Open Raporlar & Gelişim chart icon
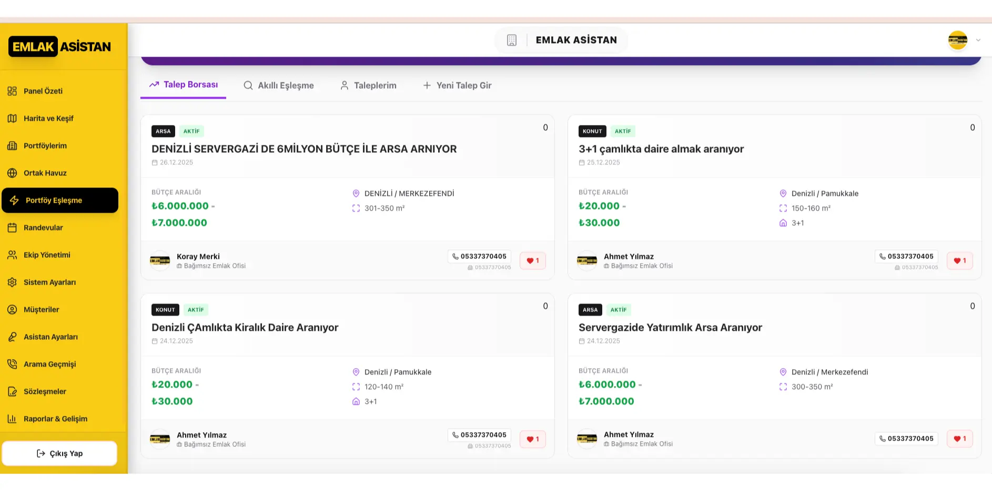This screenshot has width=992, height=491. pyautogui.click(x=12, y=419)
